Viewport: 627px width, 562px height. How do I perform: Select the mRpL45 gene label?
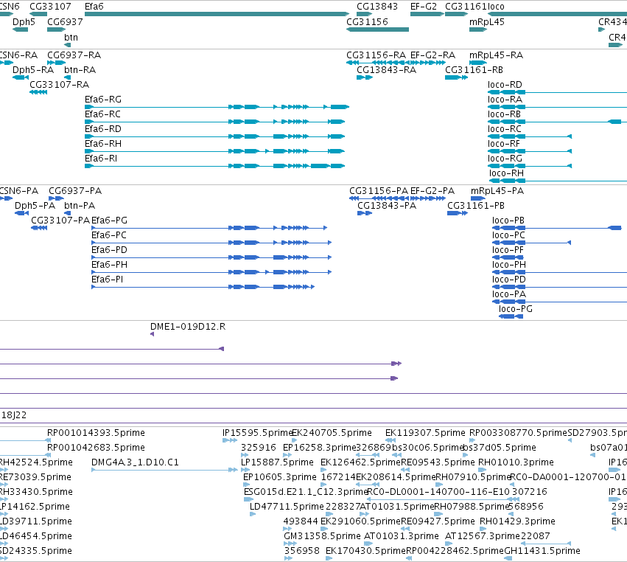tap(487, 22)
